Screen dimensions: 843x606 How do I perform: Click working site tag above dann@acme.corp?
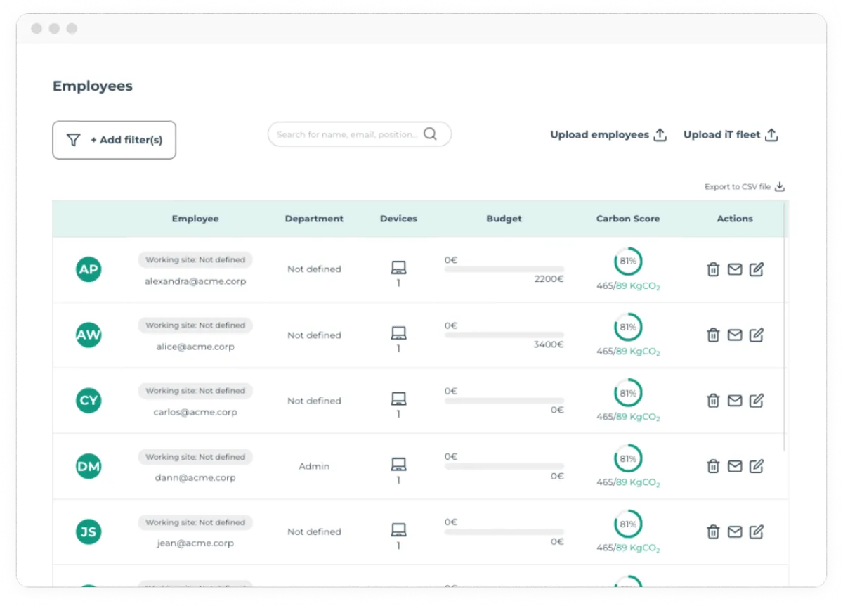[x=195, y=457]
